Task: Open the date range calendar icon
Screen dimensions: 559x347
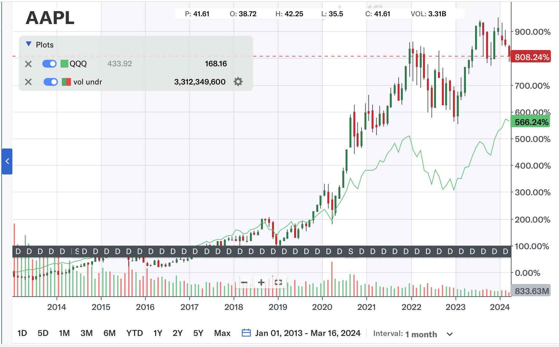Action: tap(246, 333)
